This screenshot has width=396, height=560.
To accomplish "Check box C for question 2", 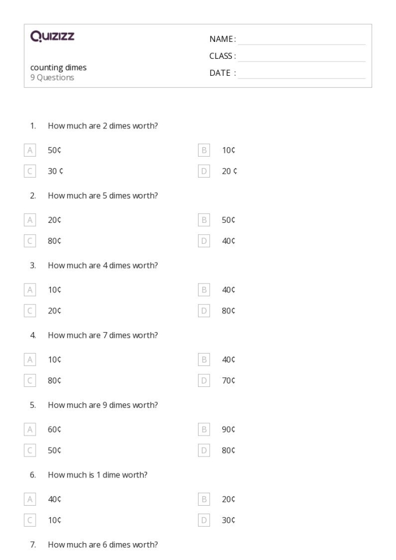I will [x=29, y=241].
